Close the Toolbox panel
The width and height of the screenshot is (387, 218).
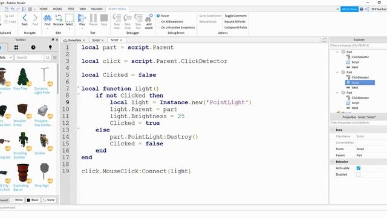57,39
